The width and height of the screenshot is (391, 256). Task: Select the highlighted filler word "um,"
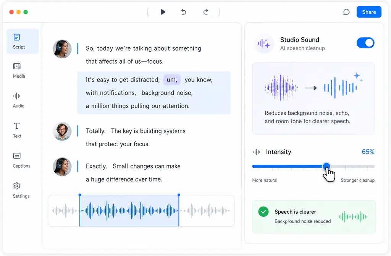point(172,80)
